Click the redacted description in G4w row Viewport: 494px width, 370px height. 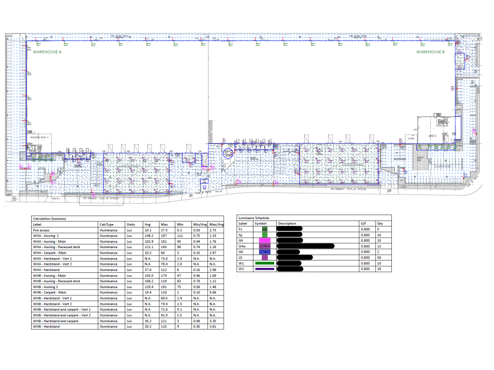click(x=305, y=246)
